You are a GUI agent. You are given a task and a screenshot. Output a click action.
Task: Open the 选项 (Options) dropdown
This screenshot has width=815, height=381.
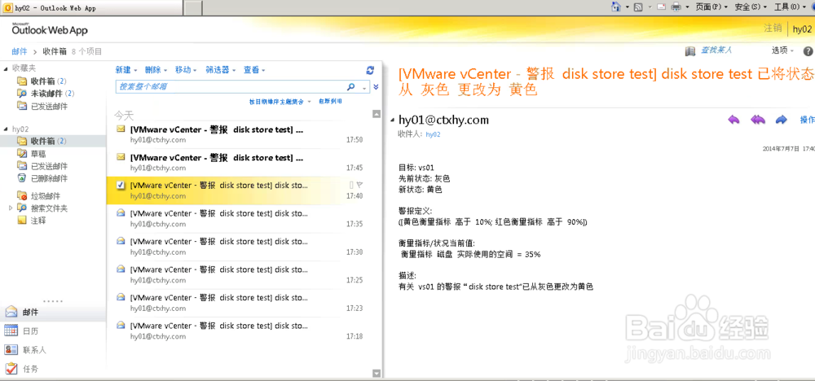(782, 50)
